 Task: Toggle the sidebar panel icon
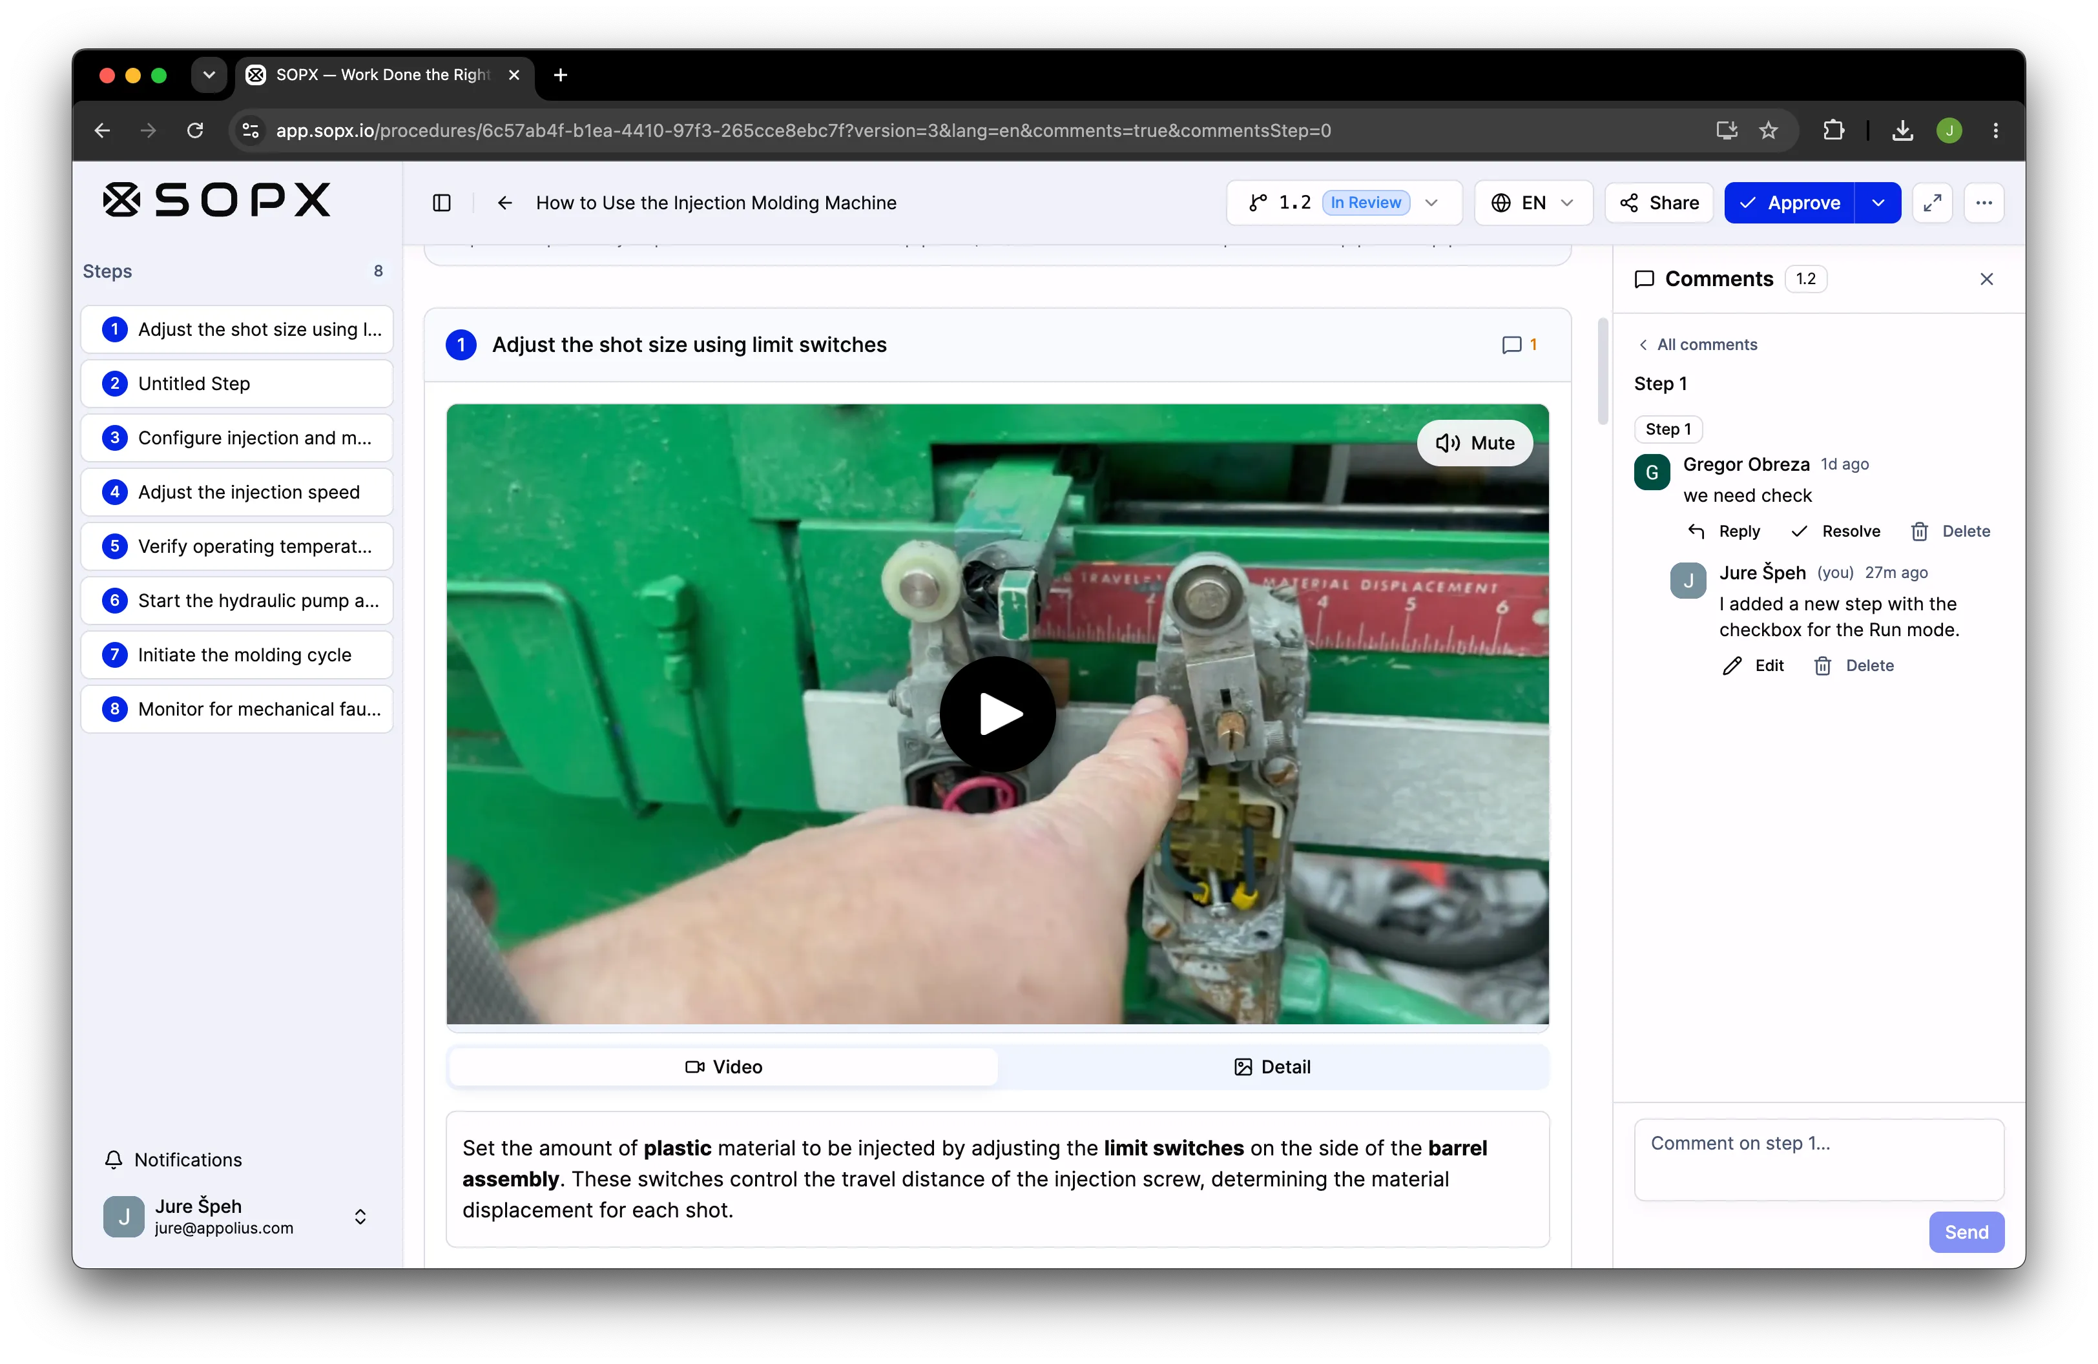442,203
